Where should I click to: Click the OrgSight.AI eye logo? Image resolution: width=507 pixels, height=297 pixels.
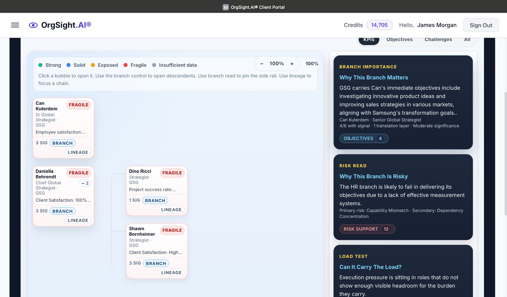click(x=33, y=25)
